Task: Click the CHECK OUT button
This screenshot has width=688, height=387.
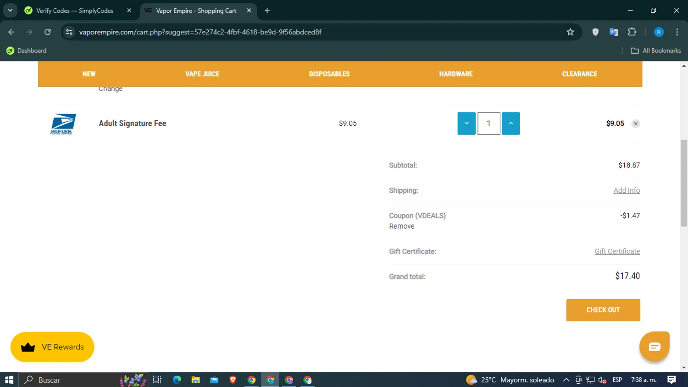Action: [x=603, y=310]
